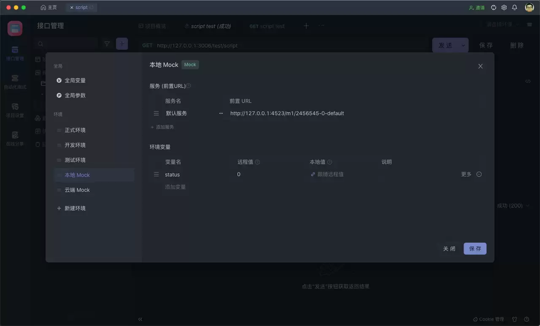Click 更多 on the status row
Screen dimensions: 540x326
[466, 174]
